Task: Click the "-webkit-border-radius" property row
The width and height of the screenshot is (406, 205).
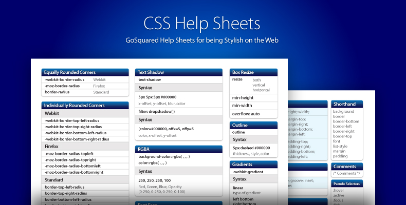Action: click(x=85, y=79)
